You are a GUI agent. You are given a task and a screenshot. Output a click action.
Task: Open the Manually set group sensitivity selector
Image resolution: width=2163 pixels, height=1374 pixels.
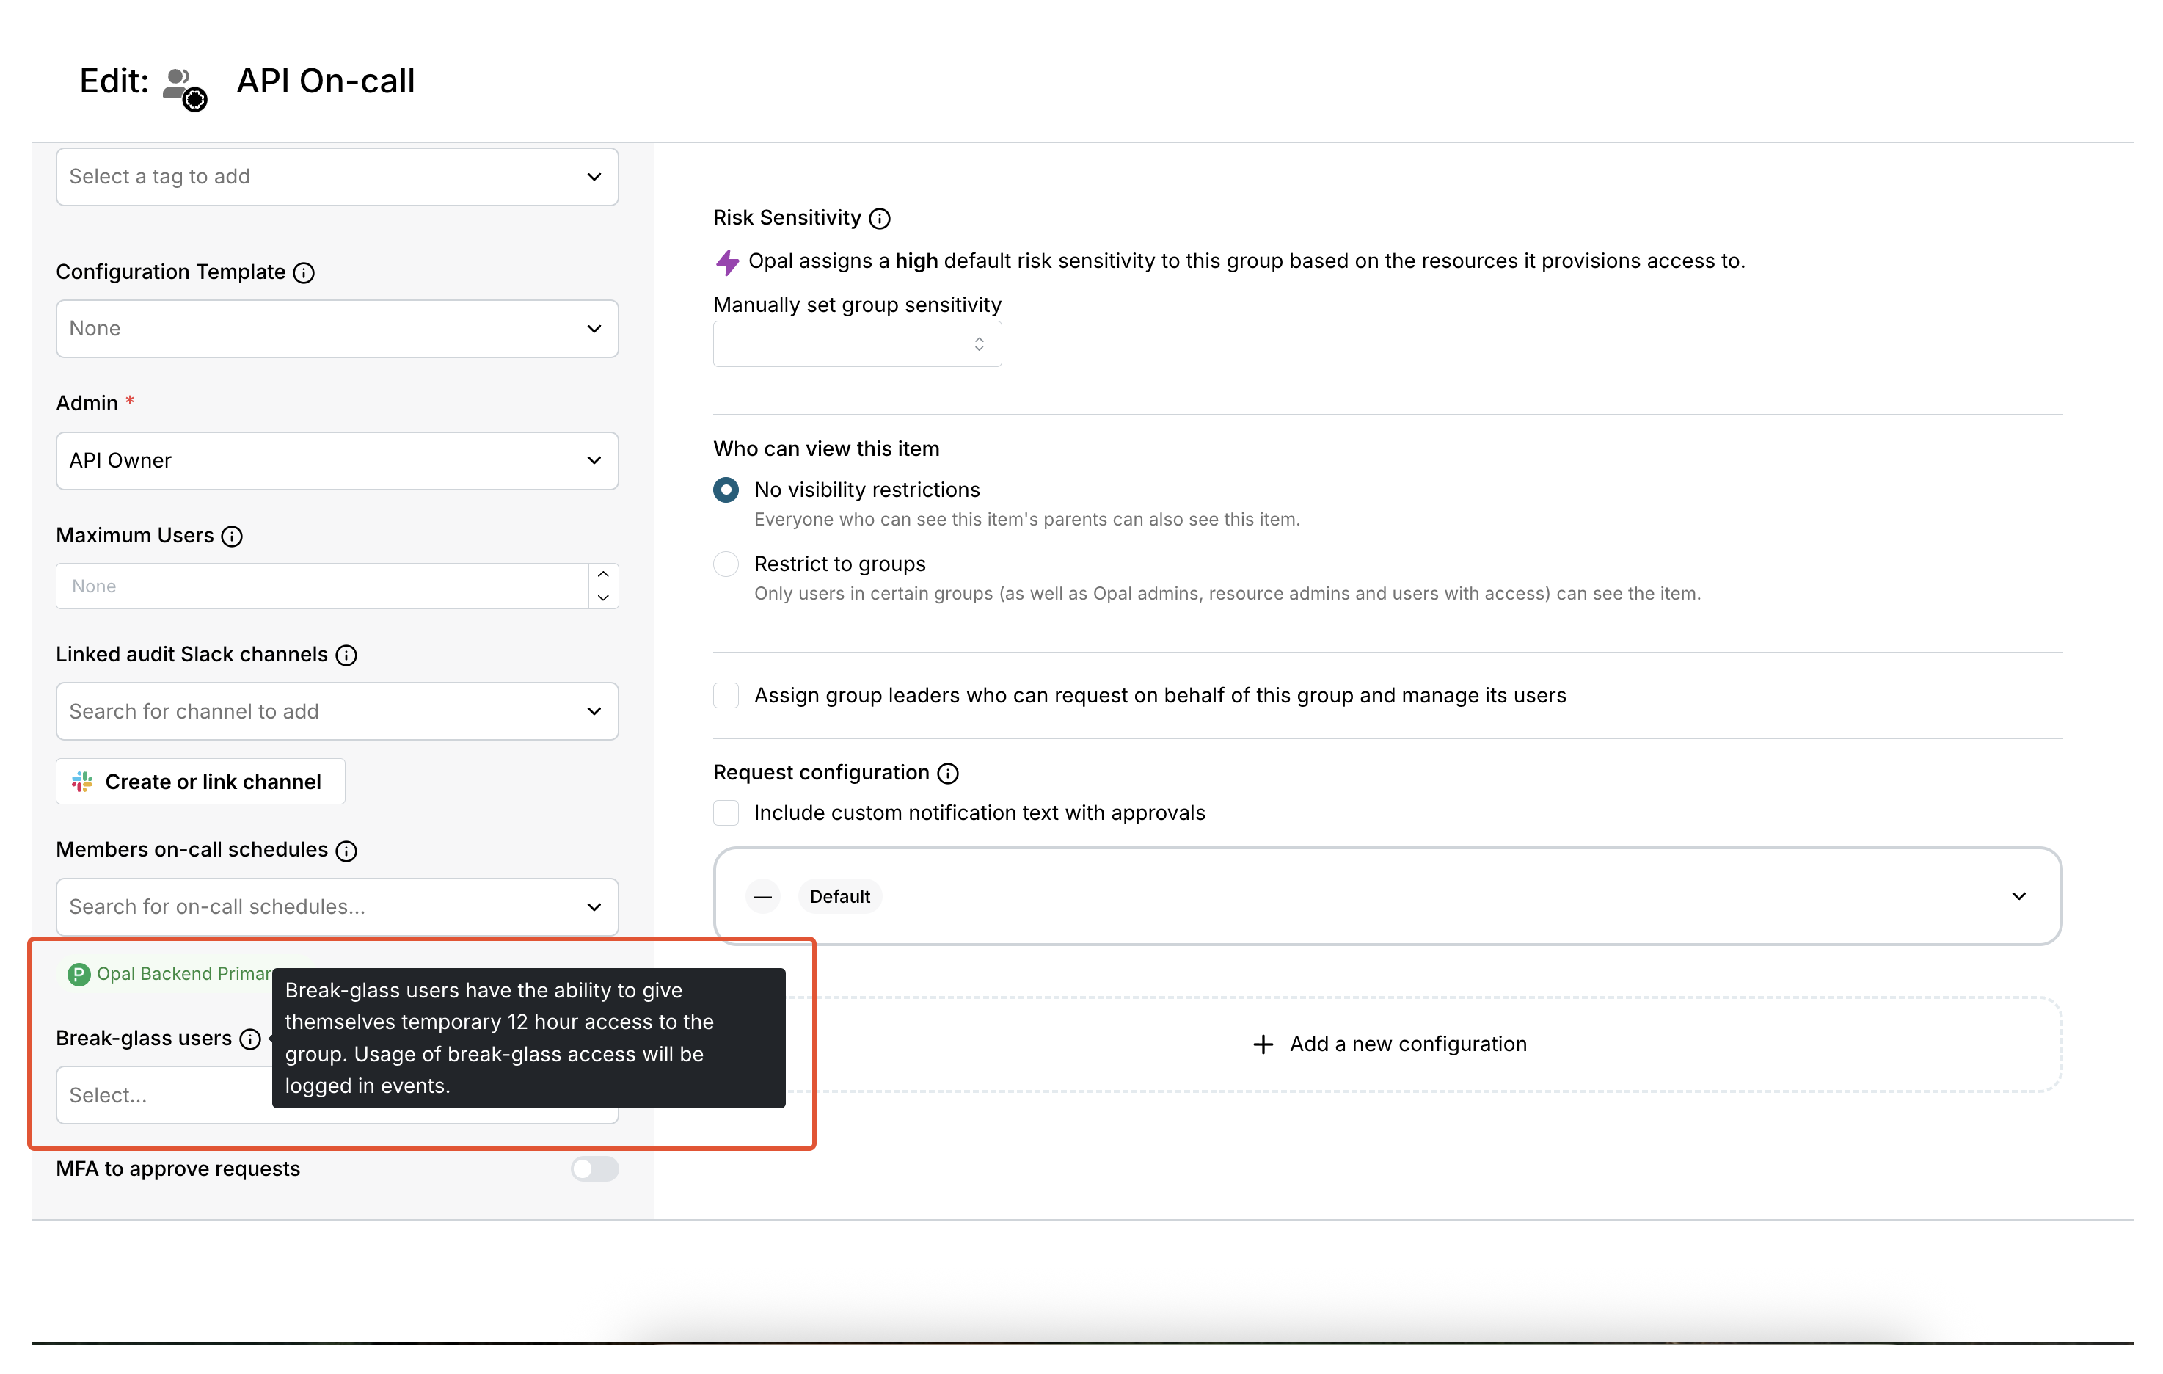click(x=857, y=344)
